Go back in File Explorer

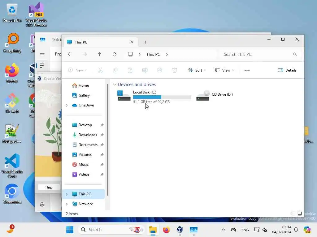[70, 54]
